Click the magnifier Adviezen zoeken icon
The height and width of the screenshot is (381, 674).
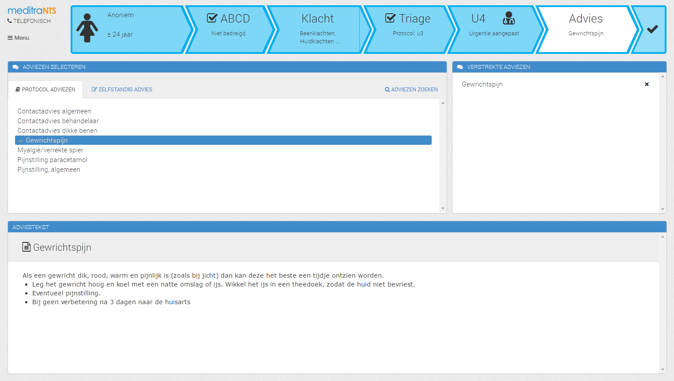(x=387, y=90)
